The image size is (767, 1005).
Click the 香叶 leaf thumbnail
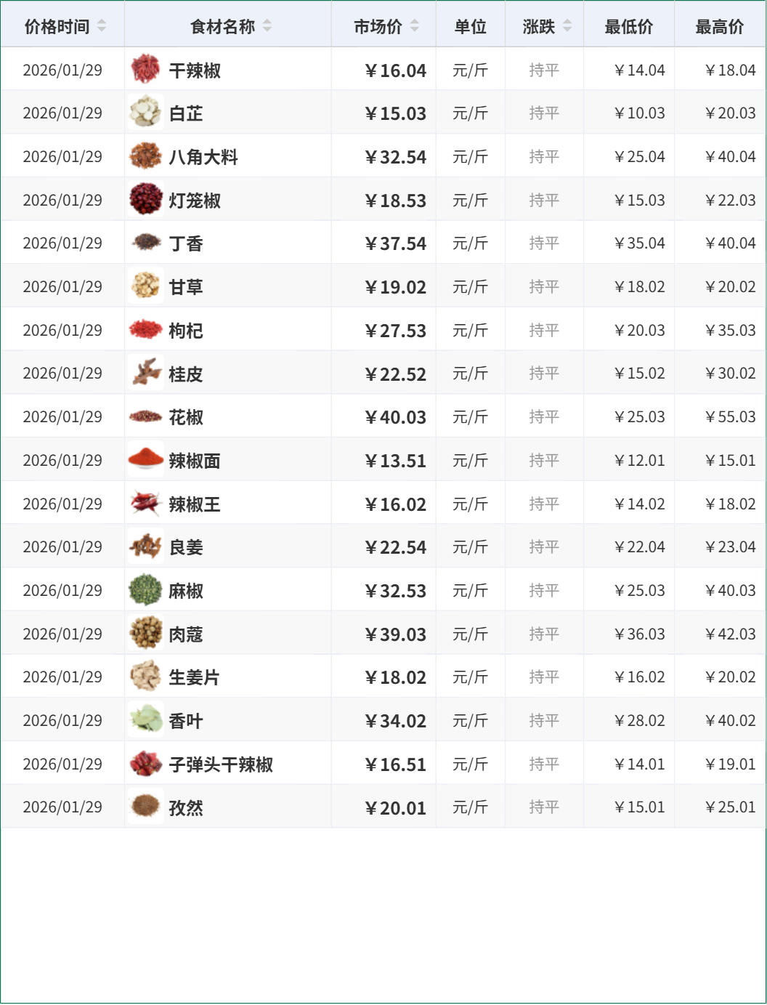click(145, 720)
